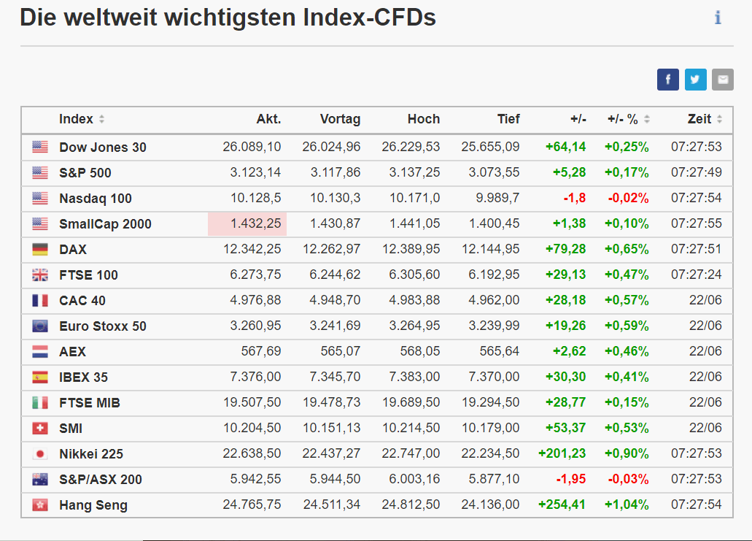
Task: Open the Nasdaq 100 index page
Action: pos(96,199)
